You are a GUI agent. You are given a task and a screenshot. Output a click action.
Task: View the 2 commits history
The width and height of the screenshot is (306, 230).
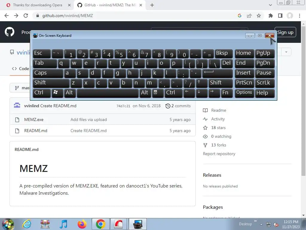178,106
